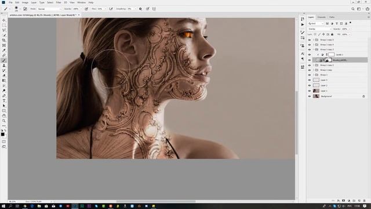371x209 pixels.
Task: Enable airbrush-style build-up icon
Action: coord(111,9)
